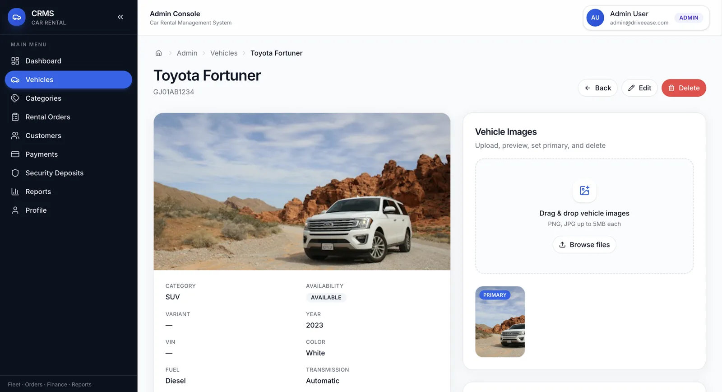This screenshot has height=392, width=722.
Task: Click the color value White
Action: click(x=315, y=353)
